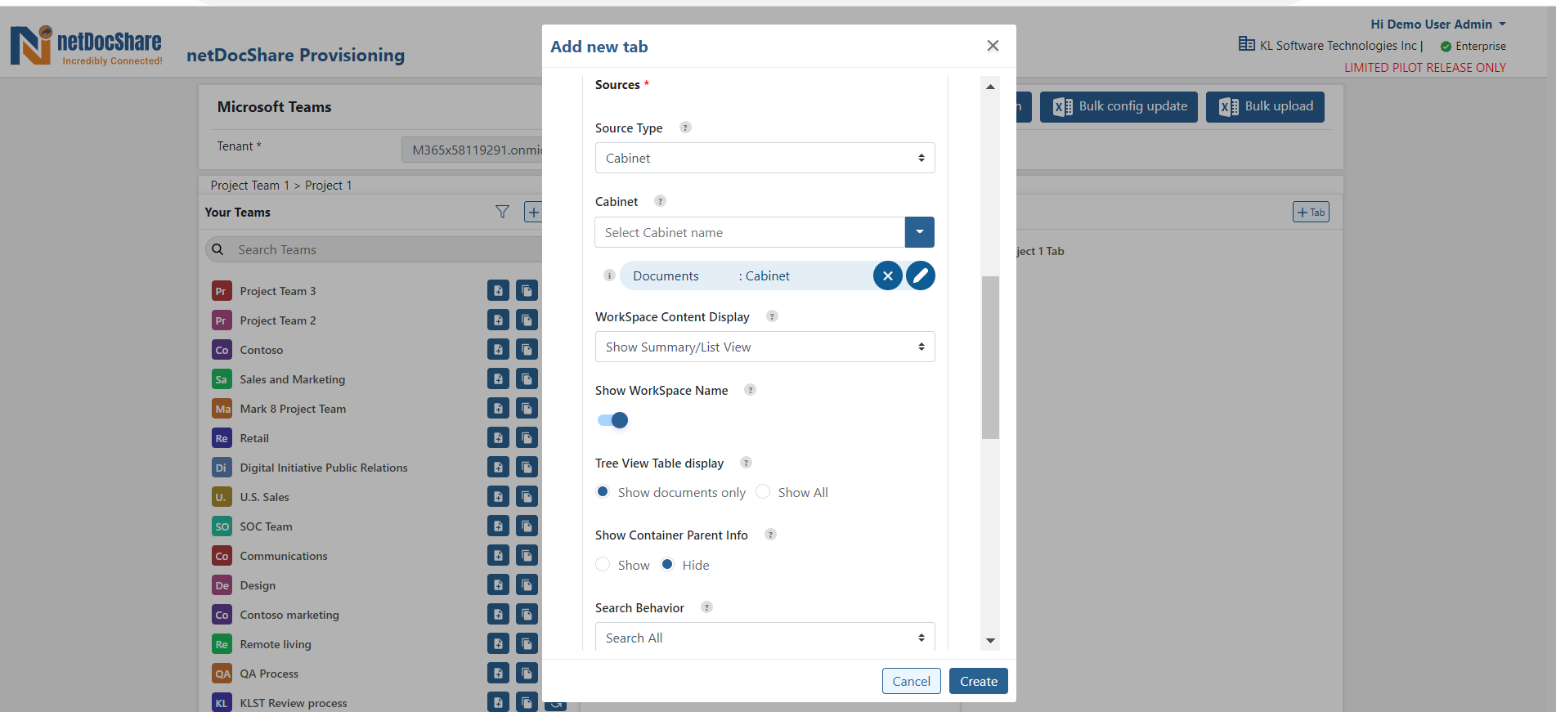Show help for Show WorkSpace Name

[750, 390]
